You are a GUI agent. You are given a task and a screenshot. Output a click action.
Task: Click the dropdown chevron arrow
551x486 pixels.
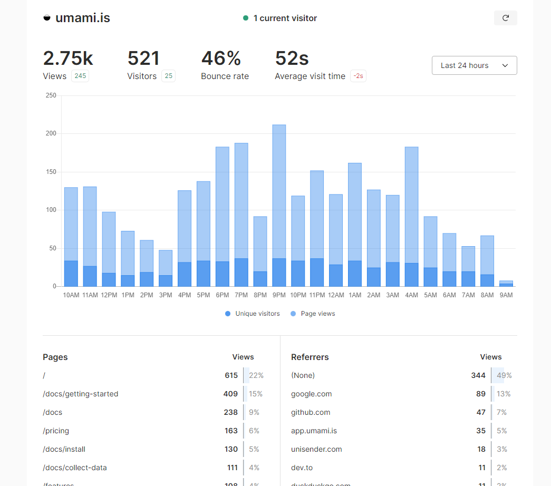pos(505,65)
